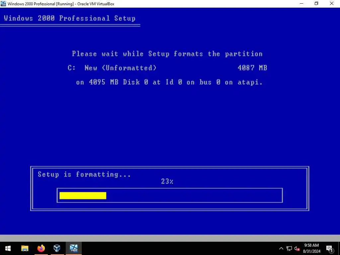Select the Windows 2000 VM taskbar icon
340x255 pixels.
[74, 248]
